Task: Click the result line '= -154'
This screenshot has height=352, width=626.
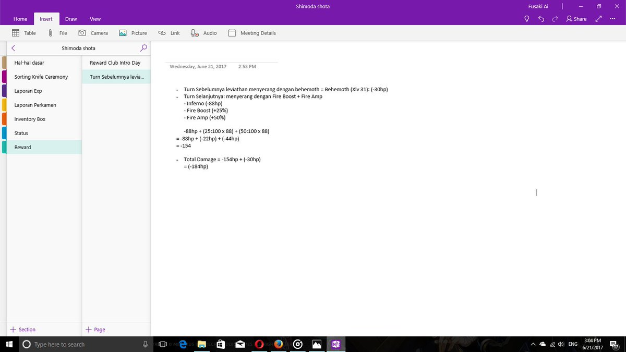Action: coord(184,145)
